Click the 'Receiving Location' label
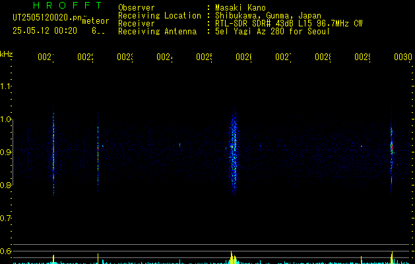The width and height of the screenshot is (415, 264). [x=160, y=16]
